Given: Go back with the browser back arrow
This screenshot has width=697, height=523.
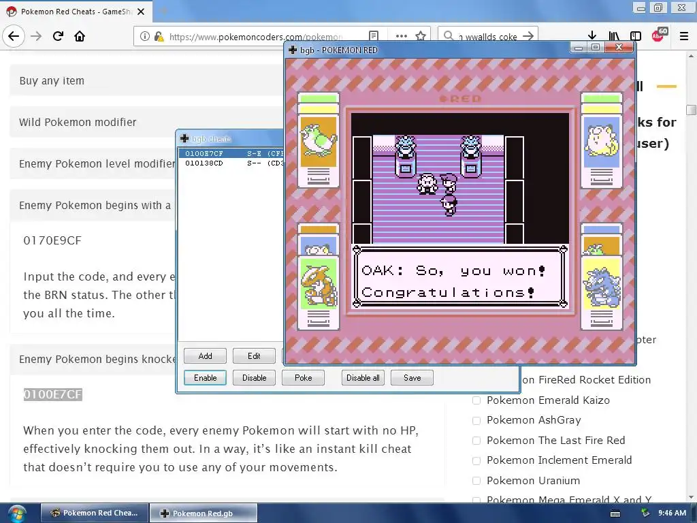Looking at the screenshot, I should click(14, 36).
